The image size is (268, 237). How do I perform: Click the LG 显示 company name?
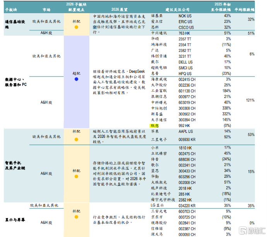(157, 205)
